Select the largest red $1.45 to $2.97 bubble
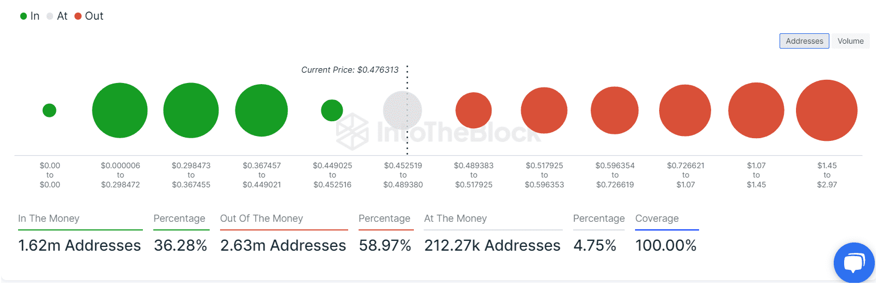The image size is (877, 284). click(827, 110)
